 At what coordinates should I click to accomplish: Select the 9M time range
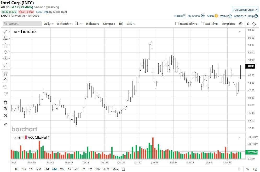62,169
